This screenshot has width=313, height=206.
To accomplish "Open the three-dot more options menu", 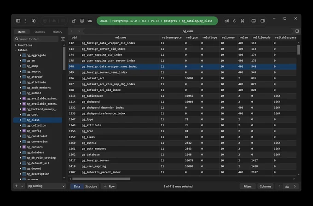I will pyautogui.click(x=26, y=21).
